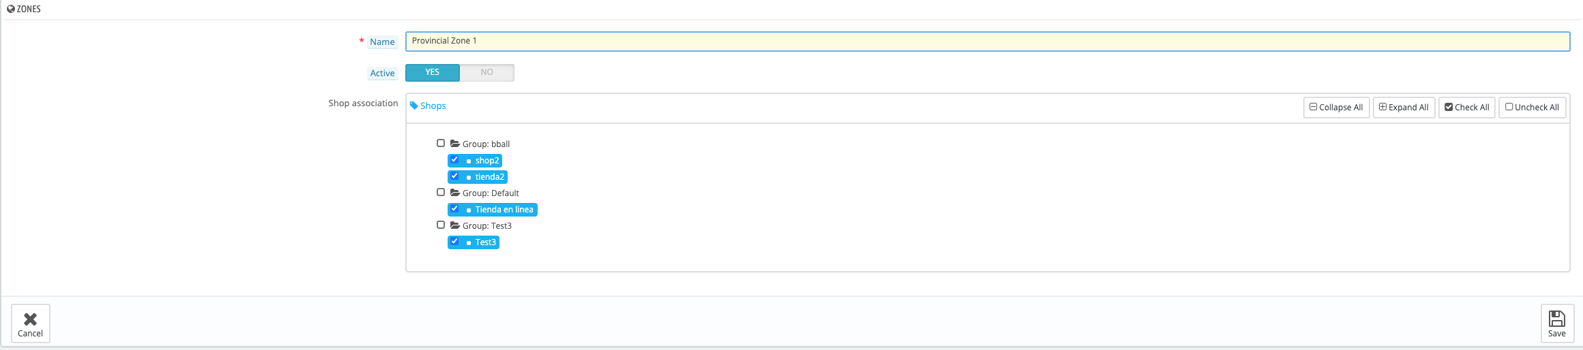Click folder icon of Group: Test3

(455, 225)
